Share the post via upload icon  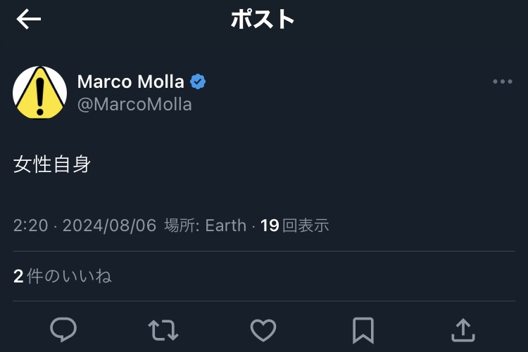(x=462, y=329)
